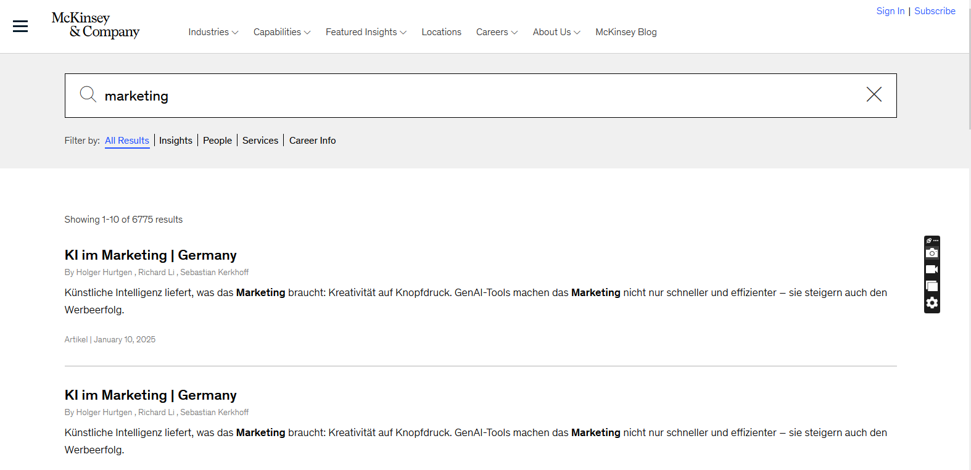Clear the search with the X icon
Image resolution: width=971 pixels, height=470 pixels.
(874, 94)
